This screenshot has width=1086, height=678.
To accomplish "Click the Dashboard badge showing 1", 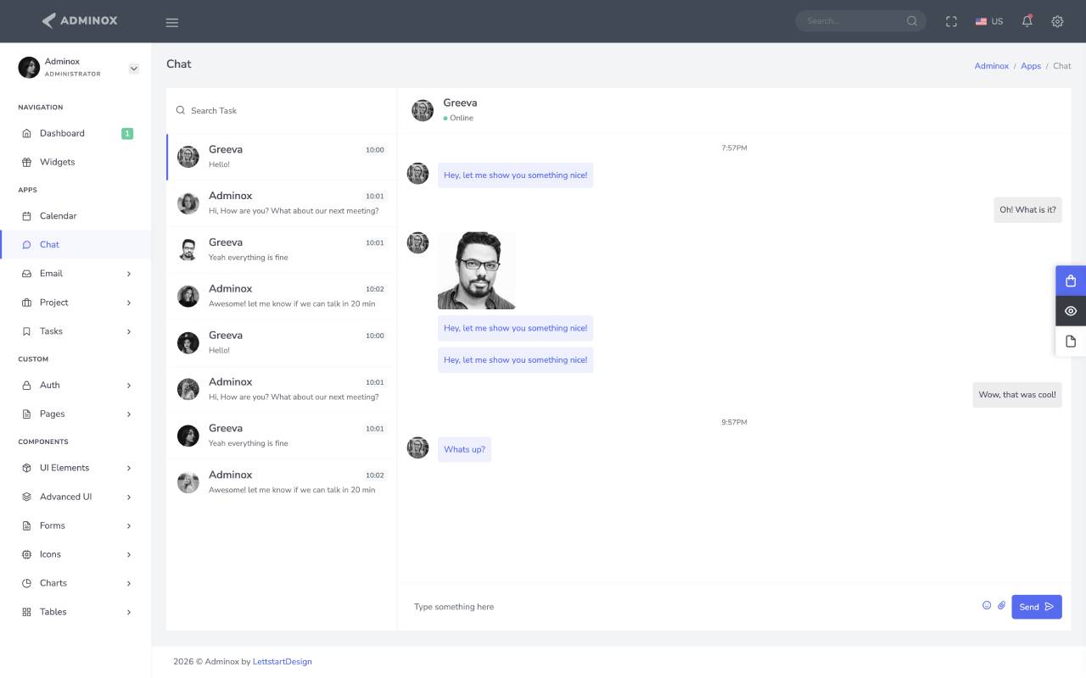I will [127, 133].
